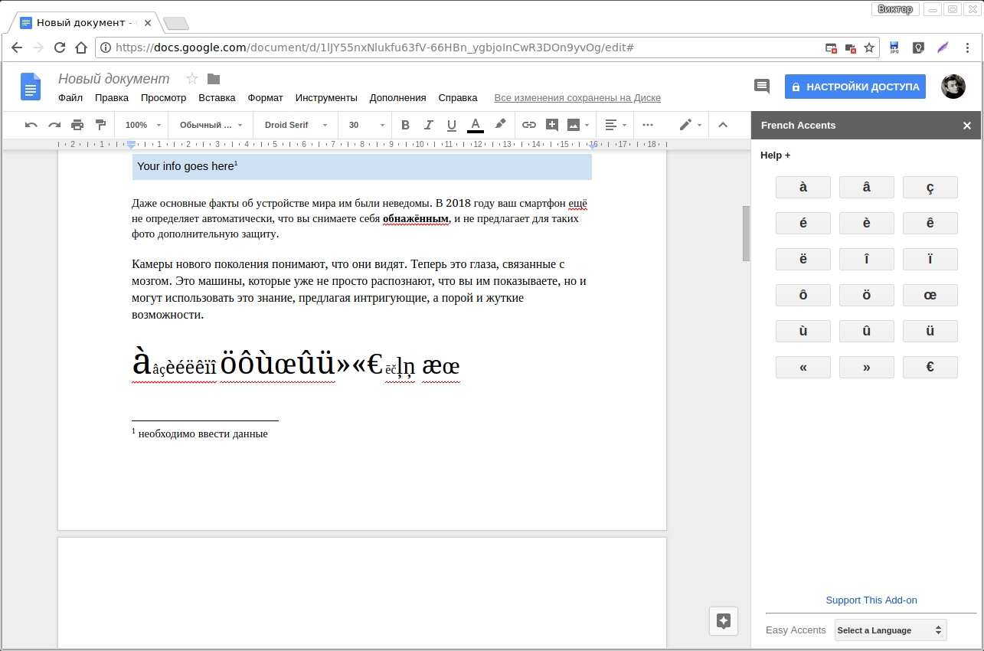Open the account avatar picture

pyautogui.click(x=953, y=87)
